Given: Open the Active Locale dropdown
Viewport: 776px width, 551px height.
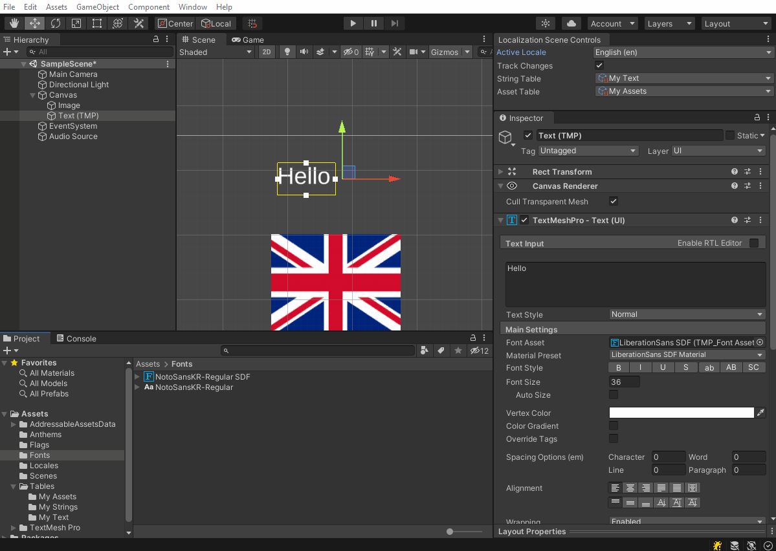Looking at the screenshot, I should click(x=683, y=52).
